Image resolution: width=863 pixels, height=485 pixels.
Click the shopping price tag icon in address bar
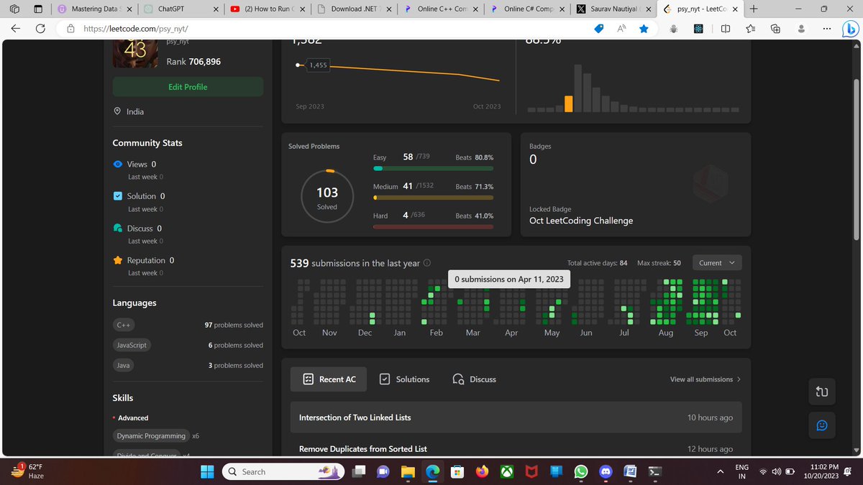tap(598, 29)
